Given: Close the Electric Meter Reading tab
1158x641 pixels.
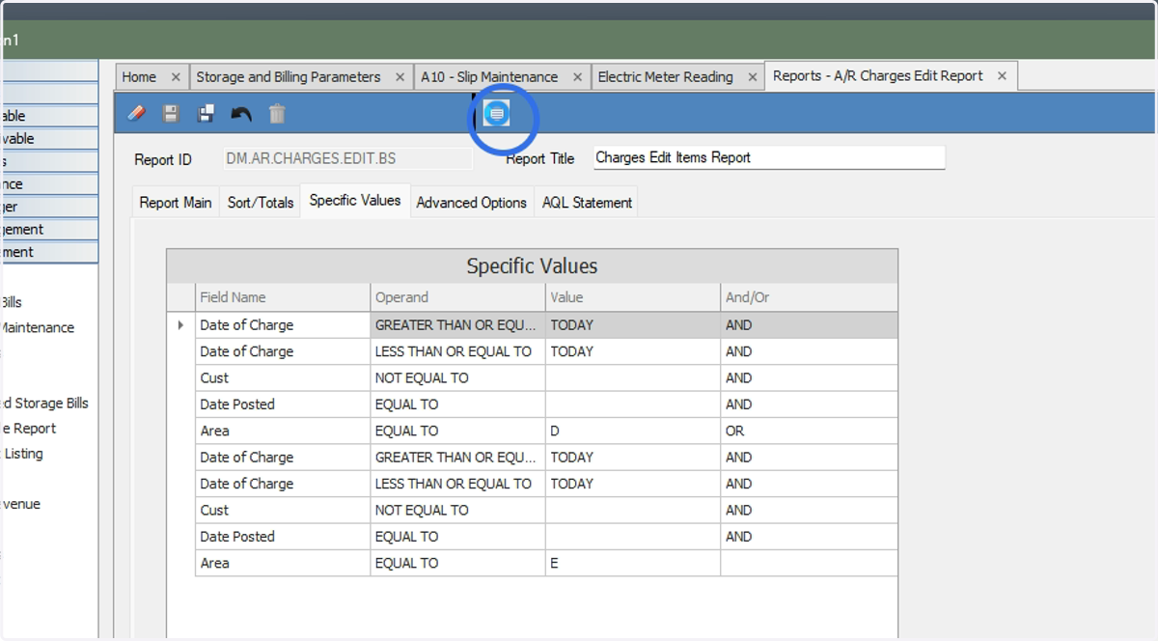Looking at the screenshot, I should pyautogui.click(x=753, y=77).
